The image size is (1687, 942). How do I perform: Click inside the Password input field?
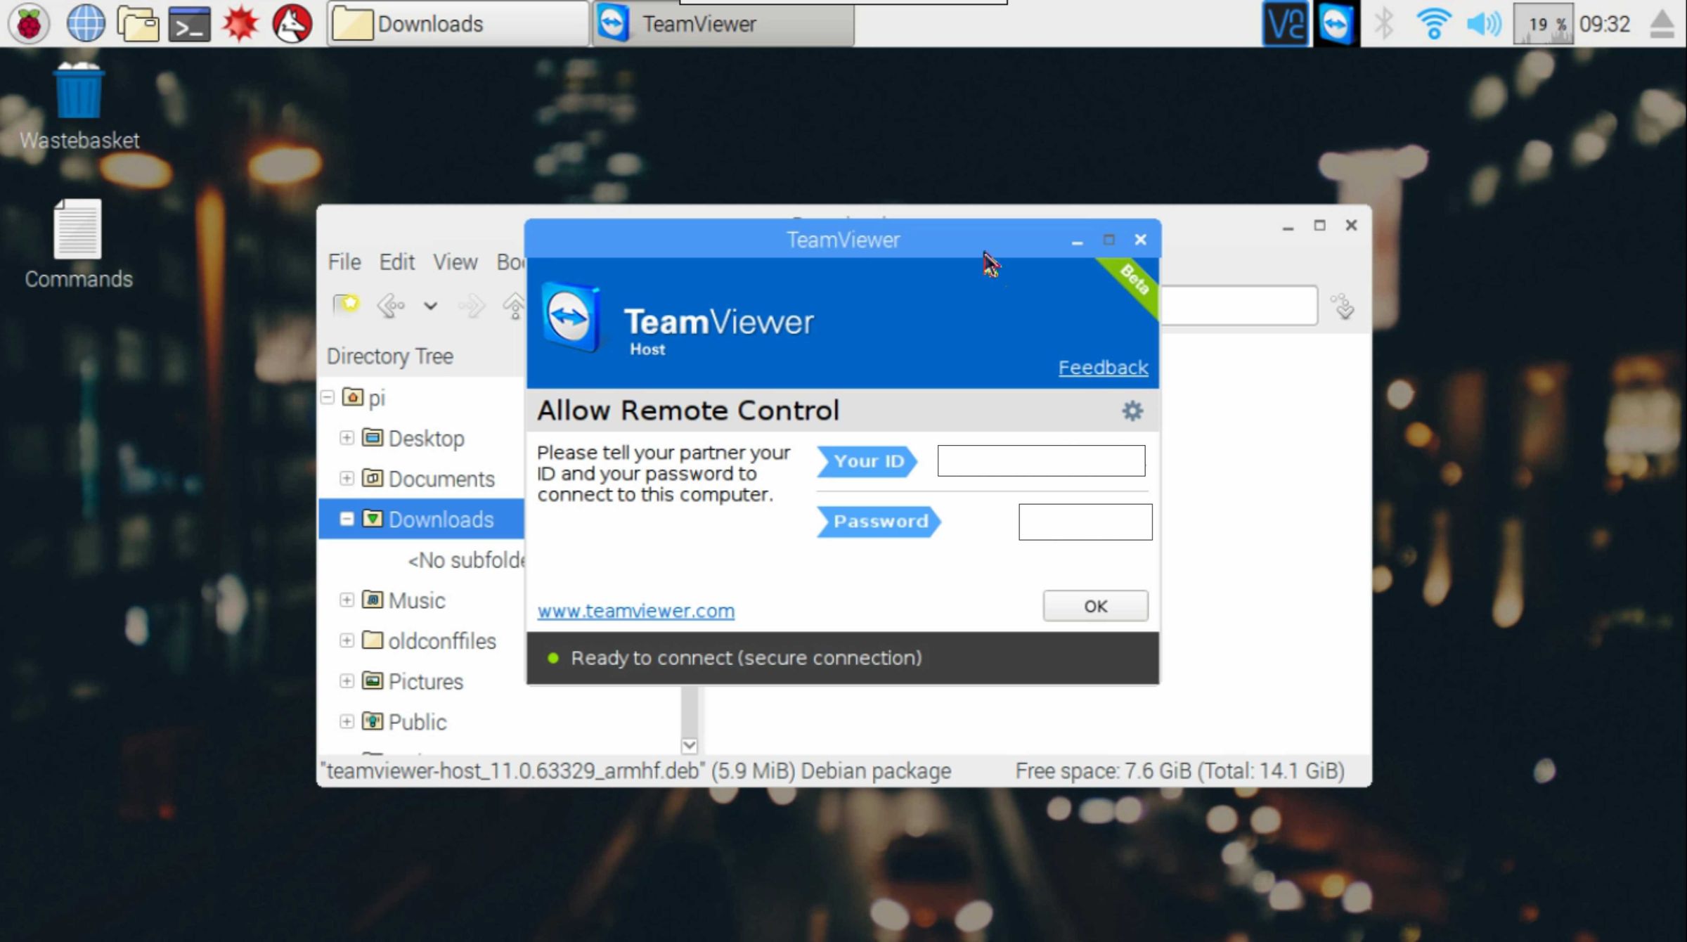pos(1085,522)
